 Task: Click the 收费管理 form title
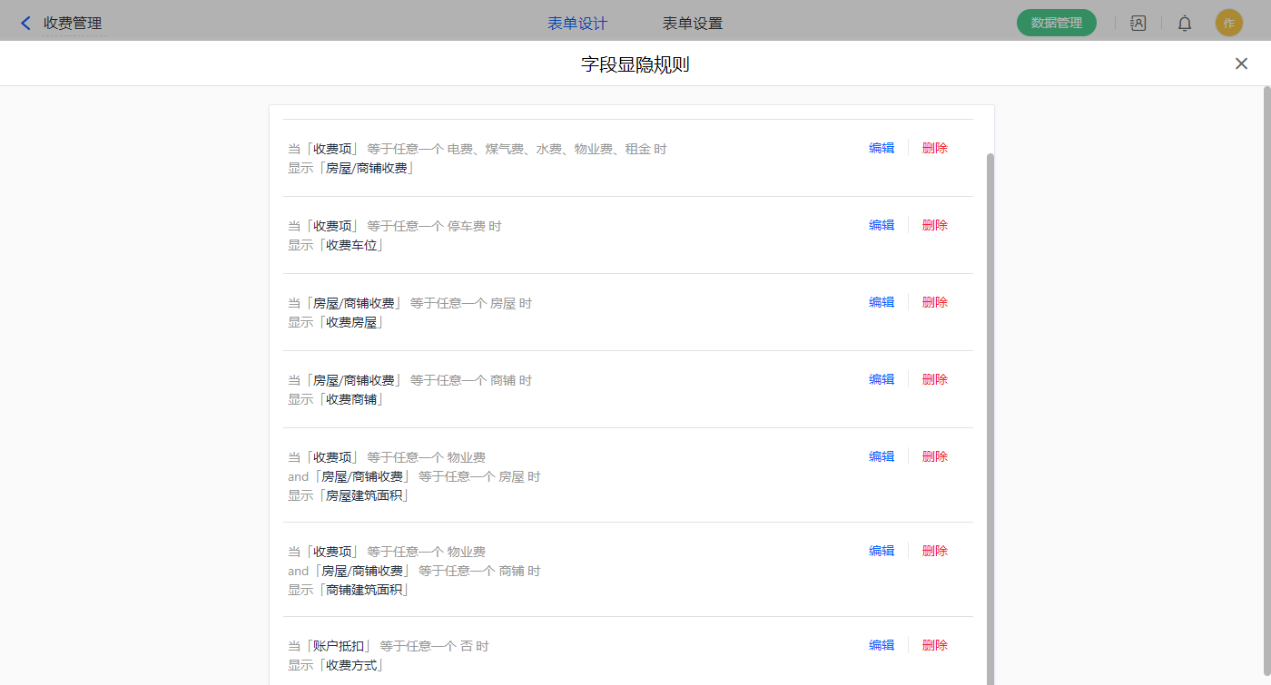pos(73,24)
